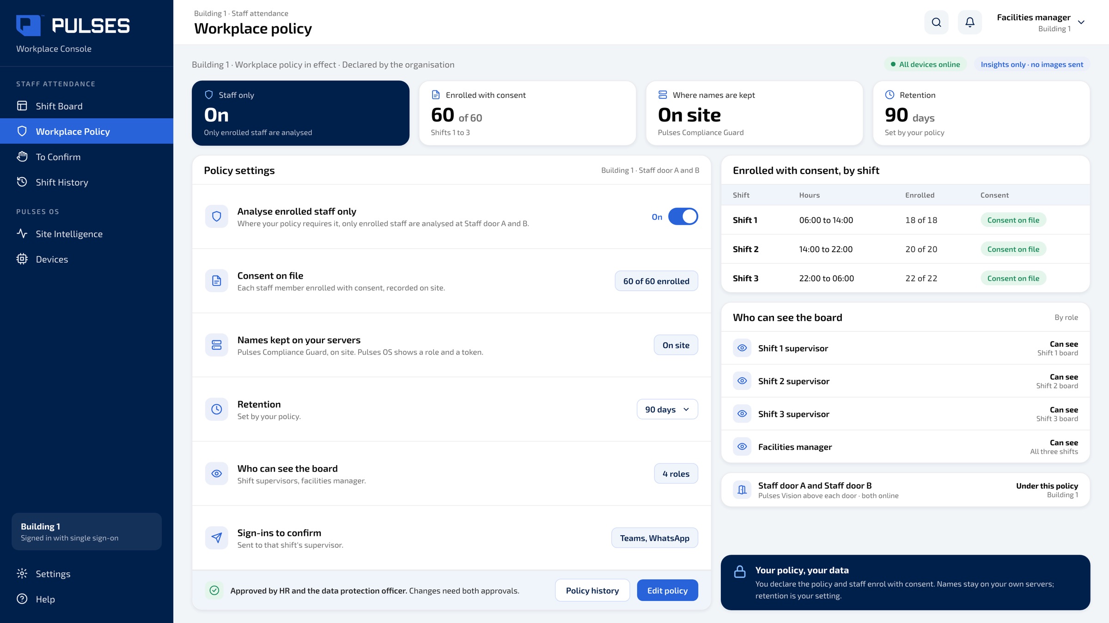The width and height of the screenshot is (1109, 623).
Task: Click the Settings gear icon in sidebar
Action: pos(22,574)
